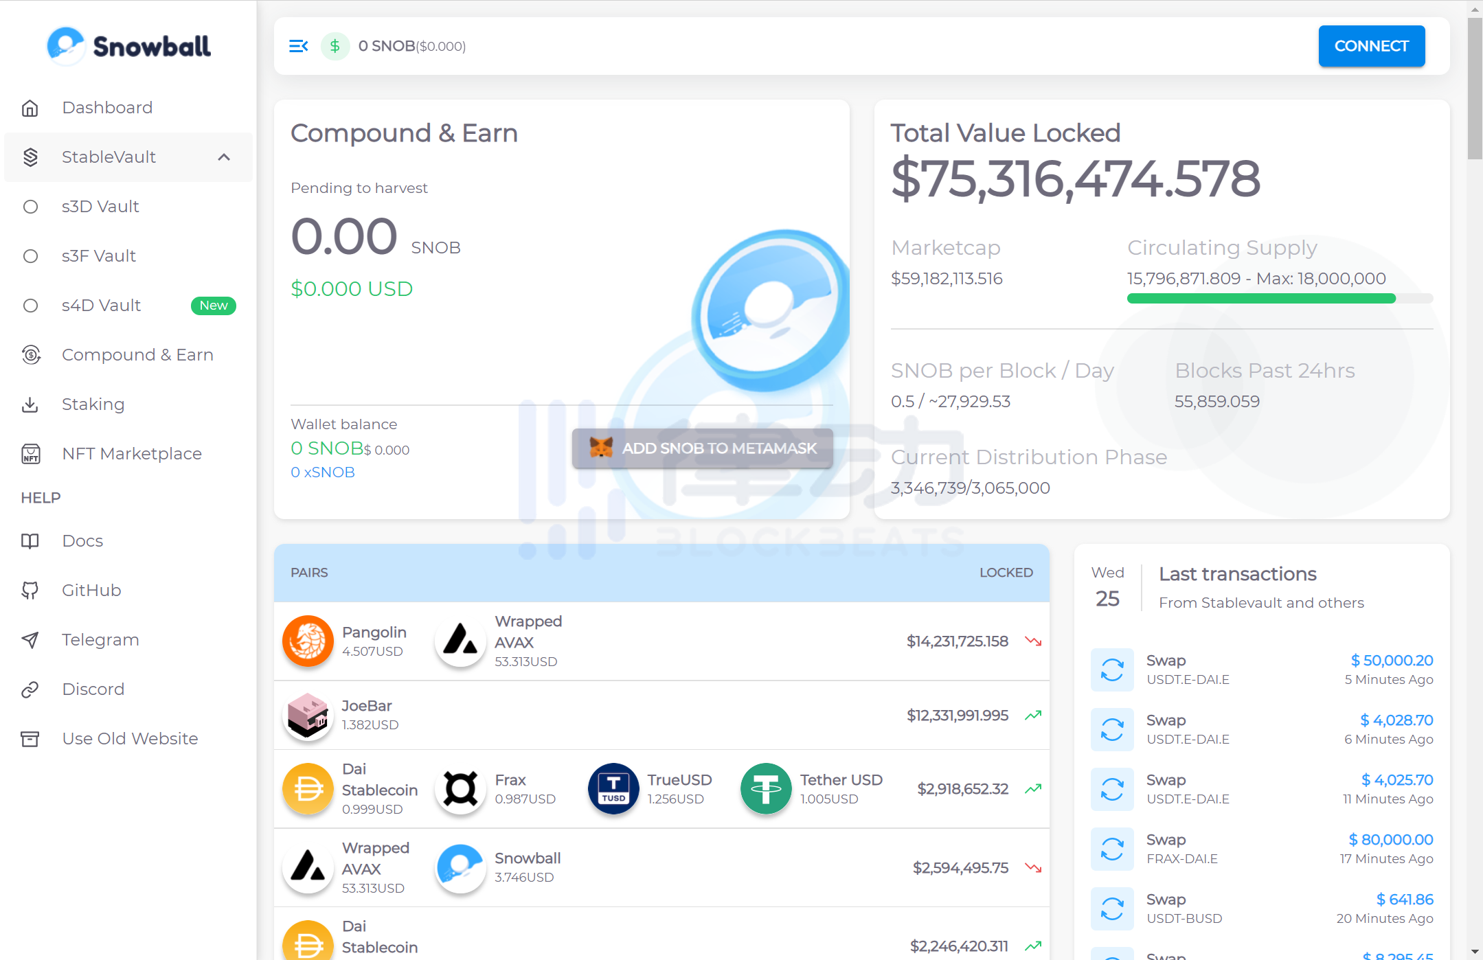
Task: Click the GitHub cat icon
Action: tap(30, 591)
